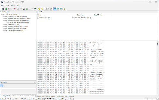
Task: Click the Create Disk Image toolbar icon
Action: (x=18, y=9)
